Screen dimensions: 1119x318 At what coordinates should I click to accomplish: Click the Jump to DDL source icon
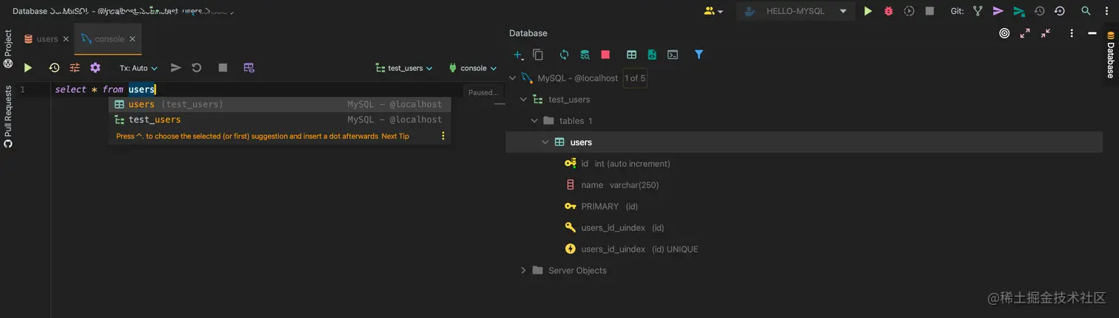652,55
